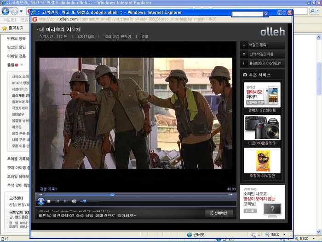
Task: Open 이메일 전용 link in the background page
Action: coord(17,56)
